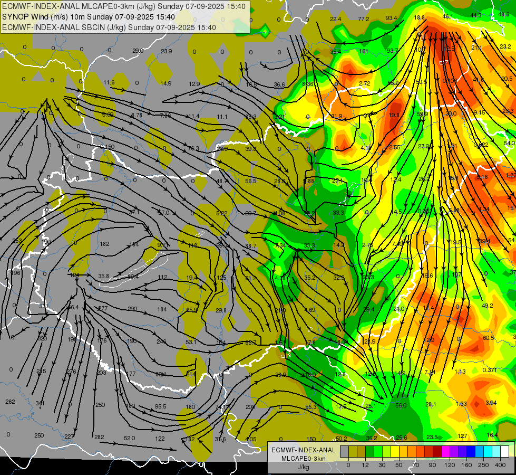Click the map value 55.3
This screenshot has width=516, height=475.
pos(310,407)
